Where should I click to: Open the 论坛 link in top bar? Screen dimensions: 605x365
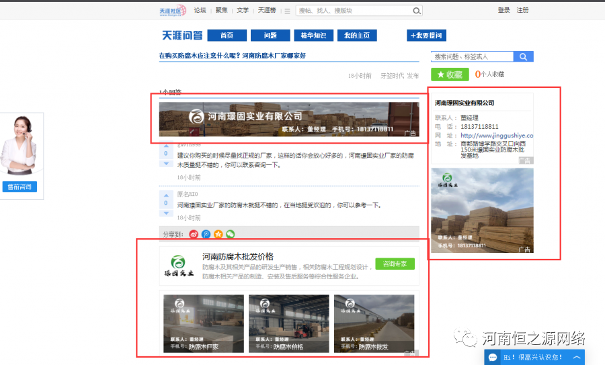(x=200, y=10)
